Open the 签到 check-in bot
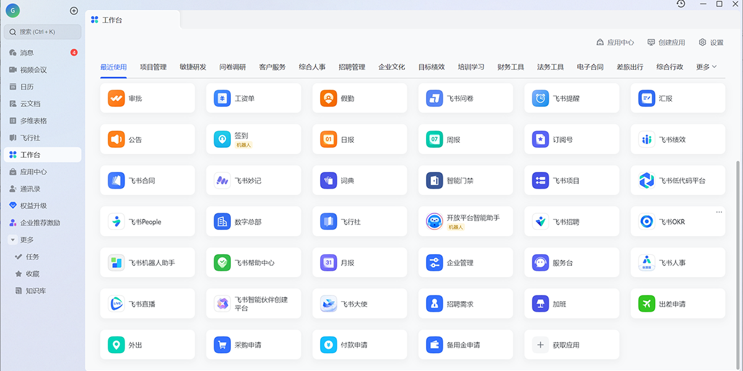The width and height of the screenshot is (743, 371). pos(253,139)
